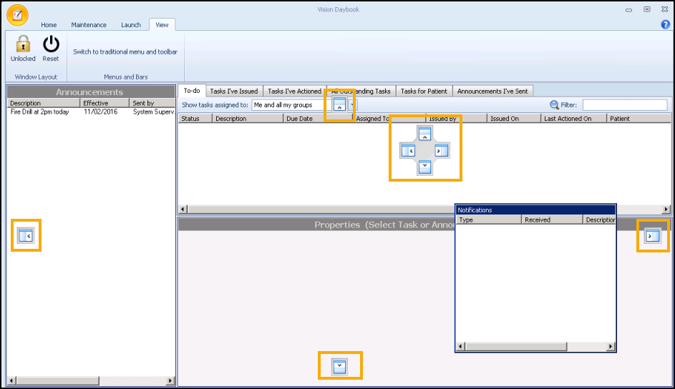Click inside the Filter text field

[624, 105]
